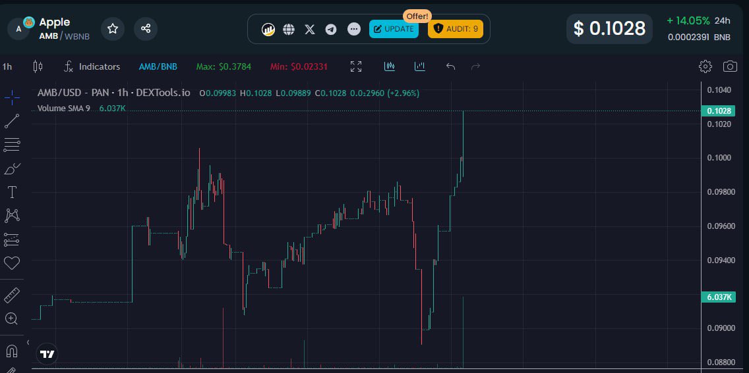The image size is (749, 373).
Task: Show more links with the ellipsis icon
Action: pyautogui.click(x=354, y=30)
